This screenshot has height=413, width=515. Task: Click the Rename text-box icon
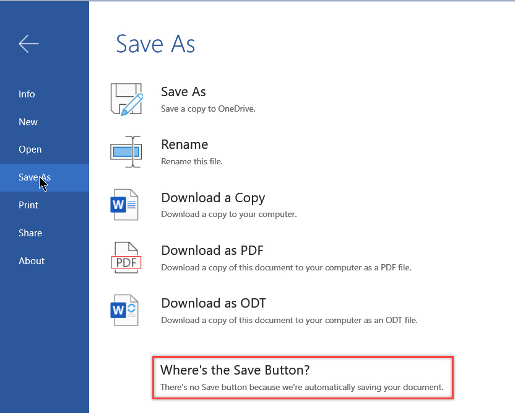[x=126, y=152]
